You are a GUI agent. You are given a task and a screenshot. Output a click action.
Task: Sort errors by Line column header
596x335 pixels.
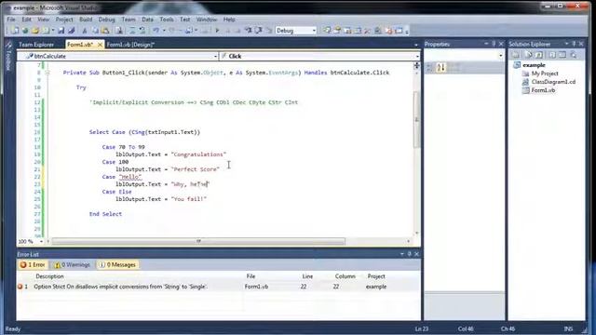click(307, 276)
